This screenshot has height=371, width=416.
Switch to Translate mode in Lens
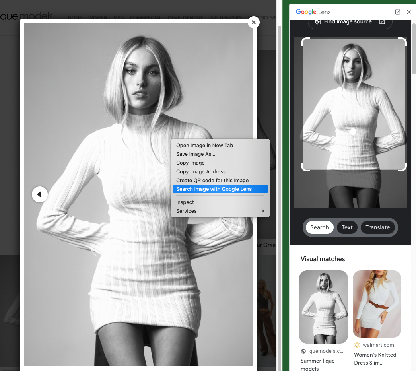coord(377,227)
